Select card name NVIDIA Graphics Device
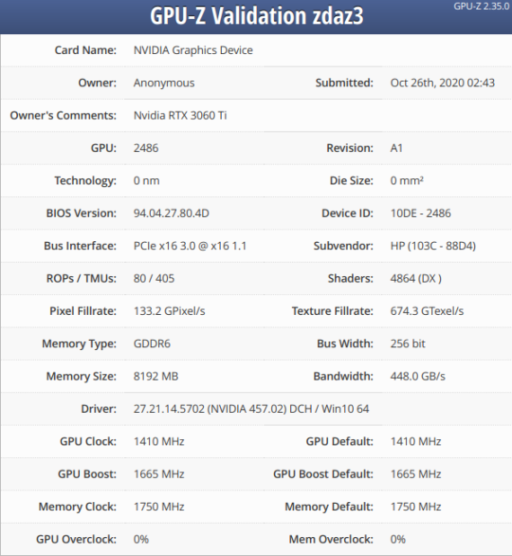 pyautogui.click(x=193, y=50)
